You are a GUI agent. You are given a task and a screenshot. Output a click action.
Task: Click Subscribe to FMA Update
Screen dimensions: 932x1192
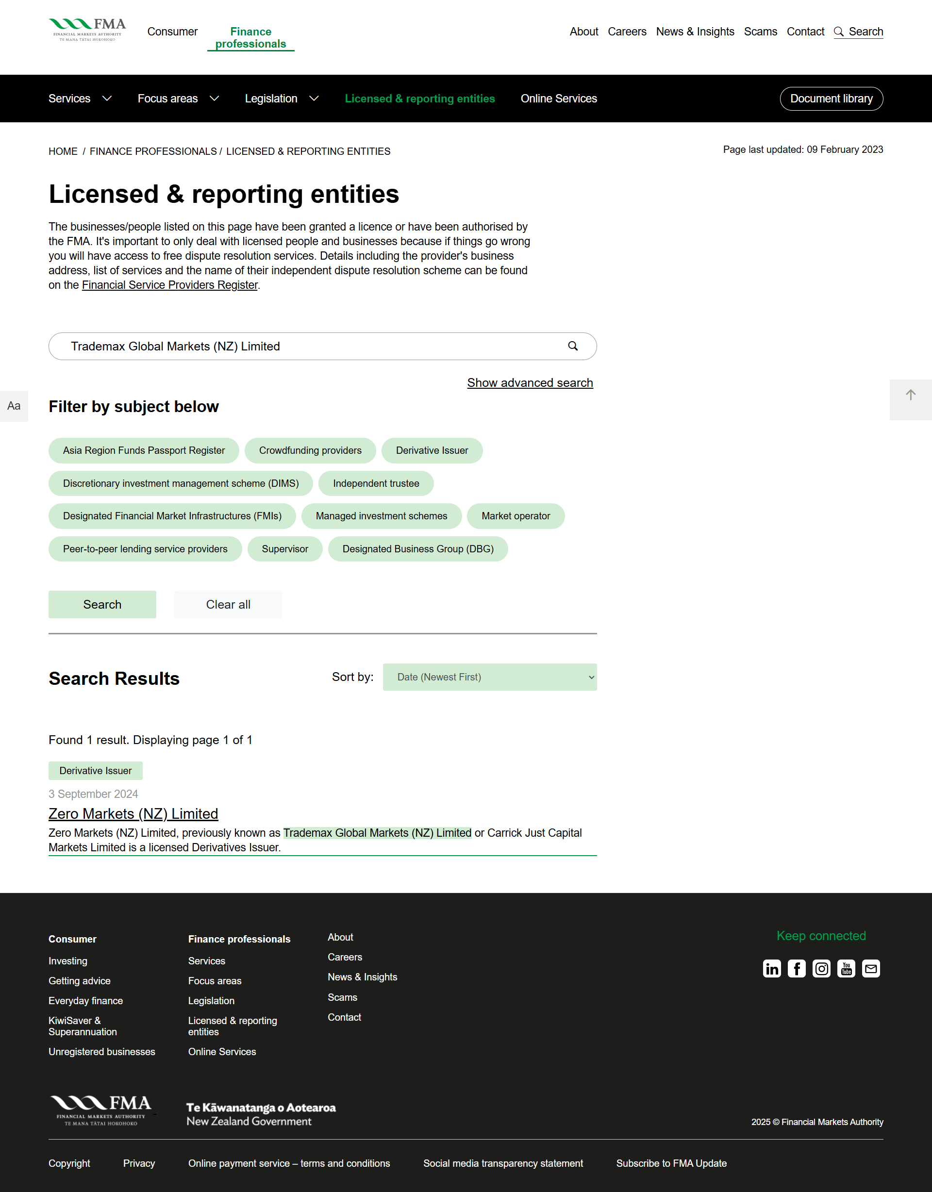(671, 1163)
